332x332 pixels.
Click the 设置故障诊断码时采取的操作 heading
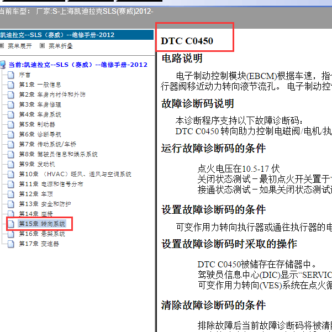[229, 244]
